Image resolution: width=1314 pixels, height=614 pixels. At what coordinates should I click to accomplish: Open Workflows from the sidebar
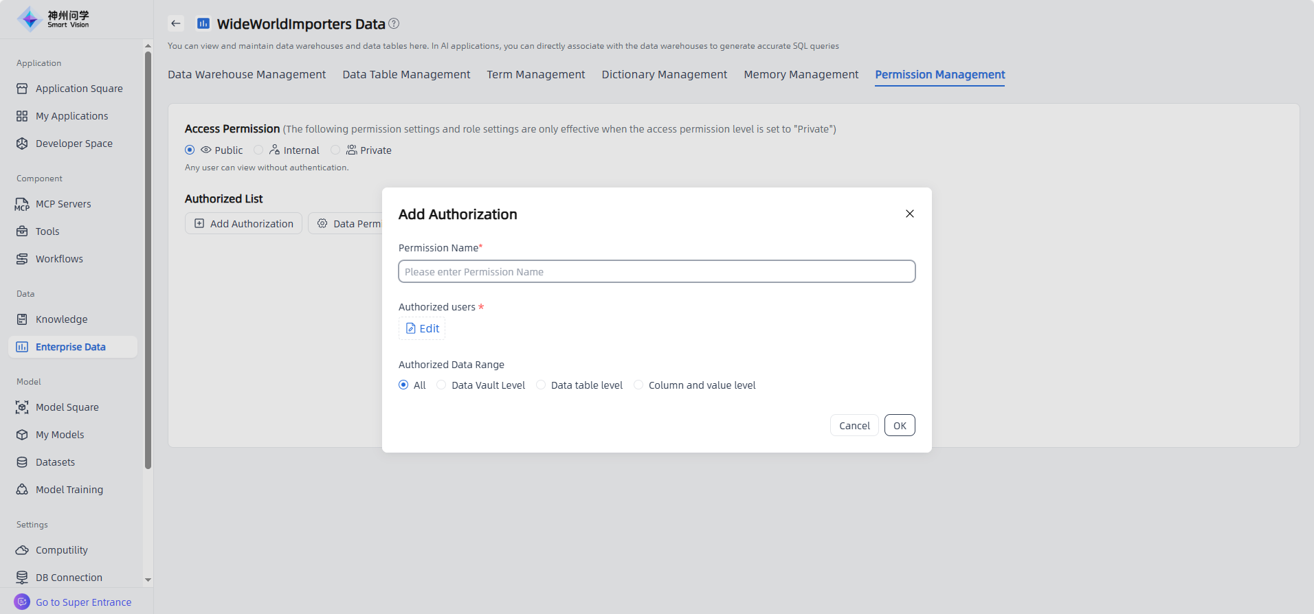(x=59, y=259)
